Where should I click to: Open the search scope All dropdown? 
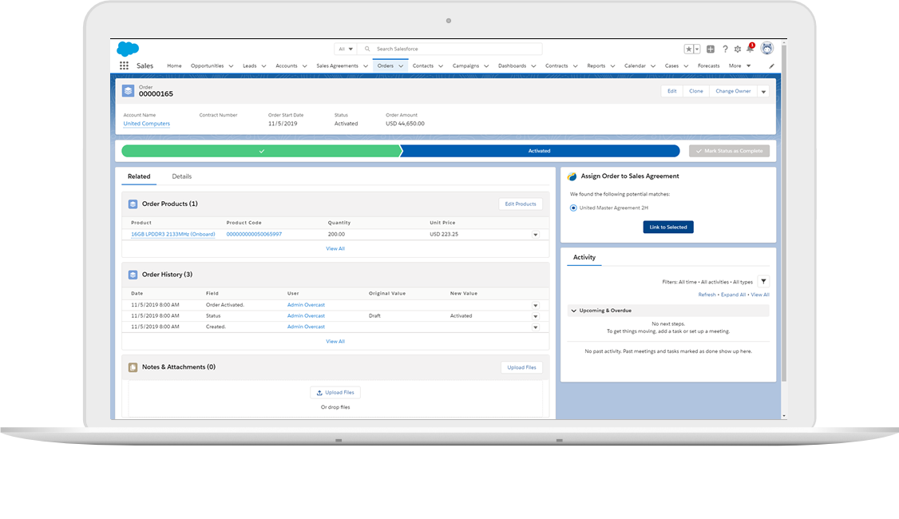point(346,49)
